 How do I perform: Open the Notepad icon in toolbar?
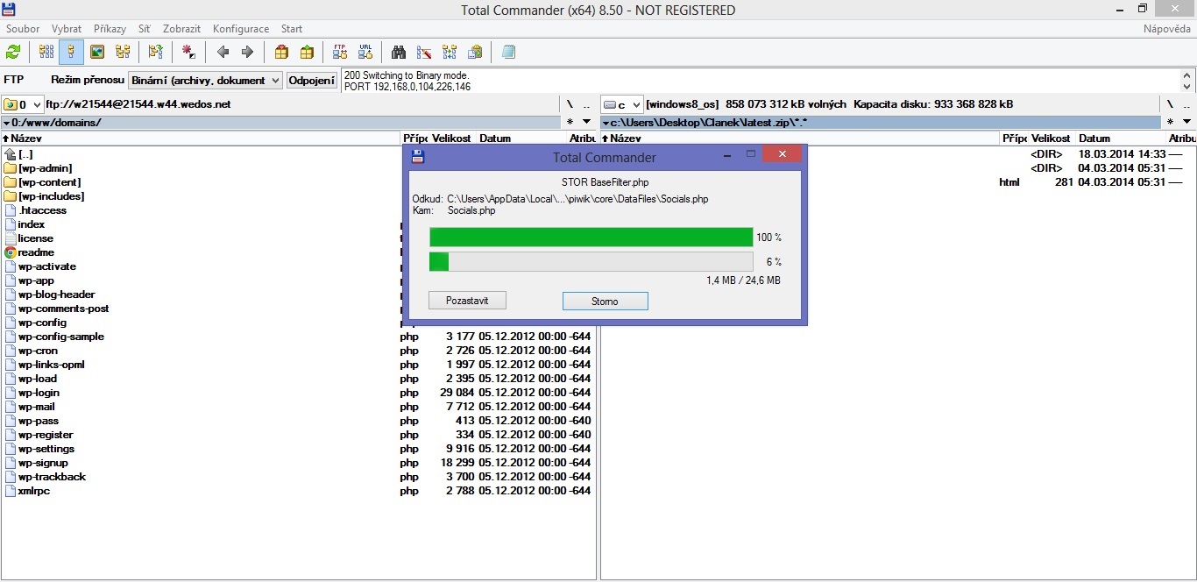[x=508, y=52]
